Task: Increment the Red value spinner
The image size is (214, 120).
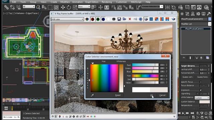Action: pyautogui.click(x=167, y=64)
